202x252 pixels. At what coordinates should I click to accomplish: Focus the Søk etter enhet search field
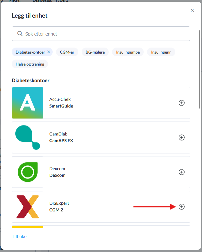(101, 34)
